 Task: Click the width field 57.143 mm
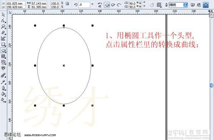pos(39,4)
